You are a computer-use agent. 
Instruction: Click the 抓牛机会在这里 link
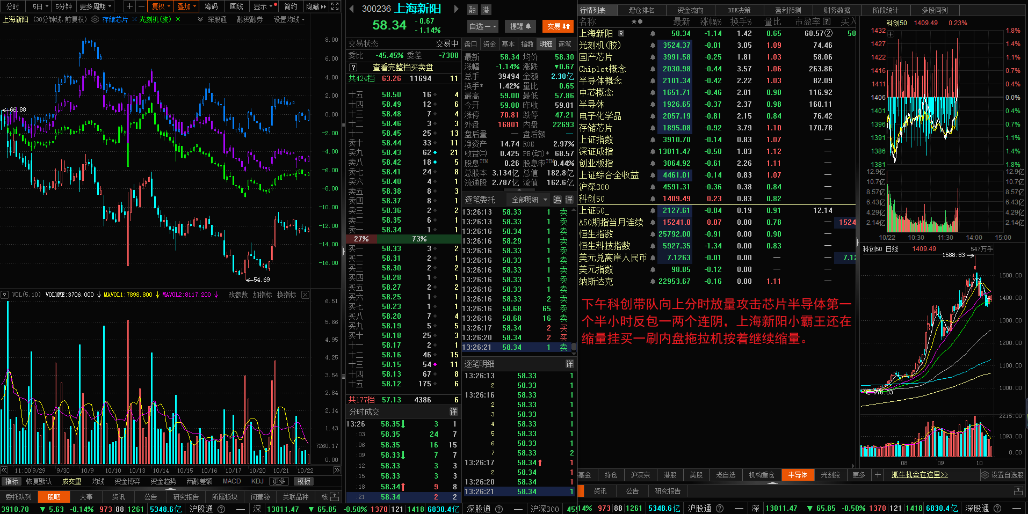(920, 475)
